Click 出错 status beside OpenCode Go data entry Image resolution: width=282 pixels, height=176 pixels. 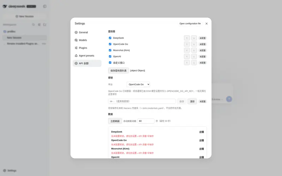tap(201, 140)
